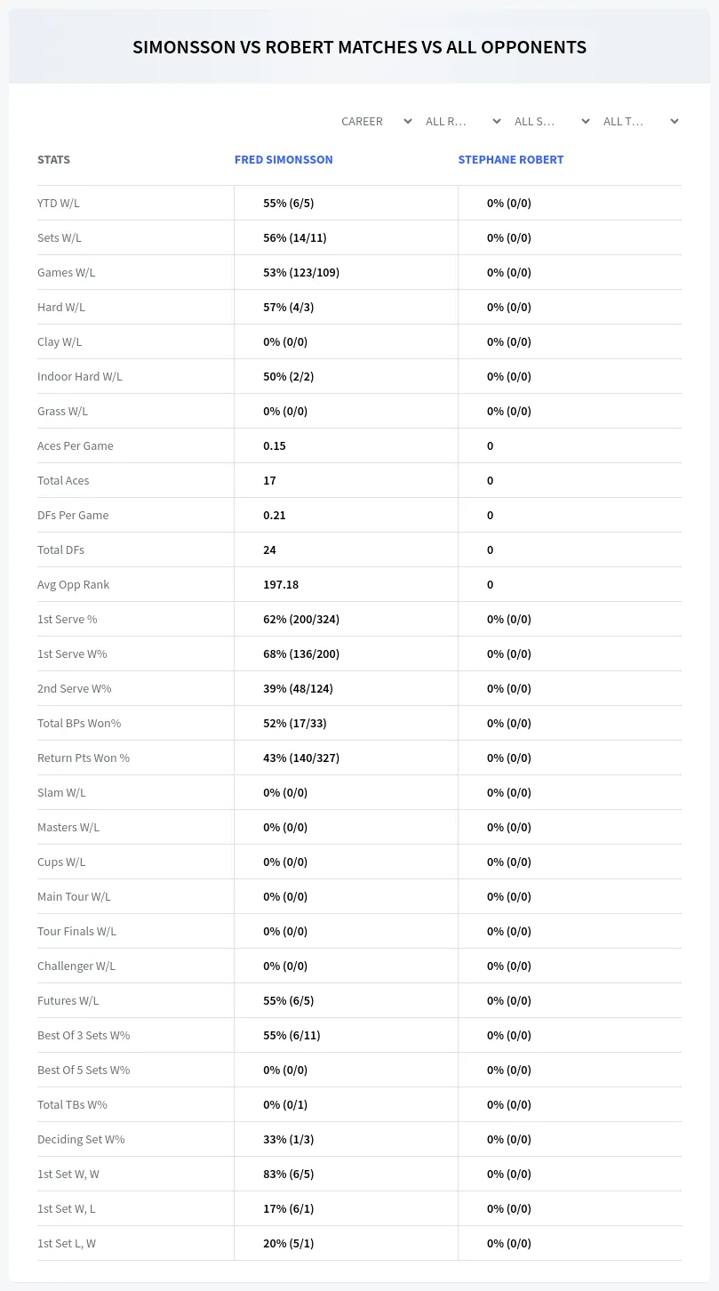719x1291 pixels.
Task: Select the Total Aces value 17
Action: coord(269,480)
